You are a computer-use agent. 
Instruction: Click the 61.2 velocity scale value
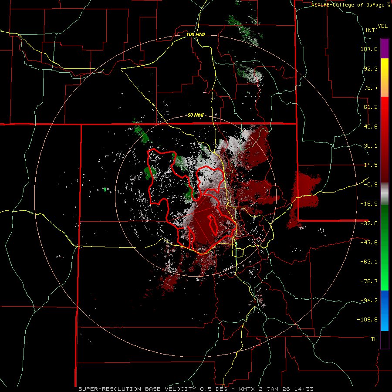[371, 107]
